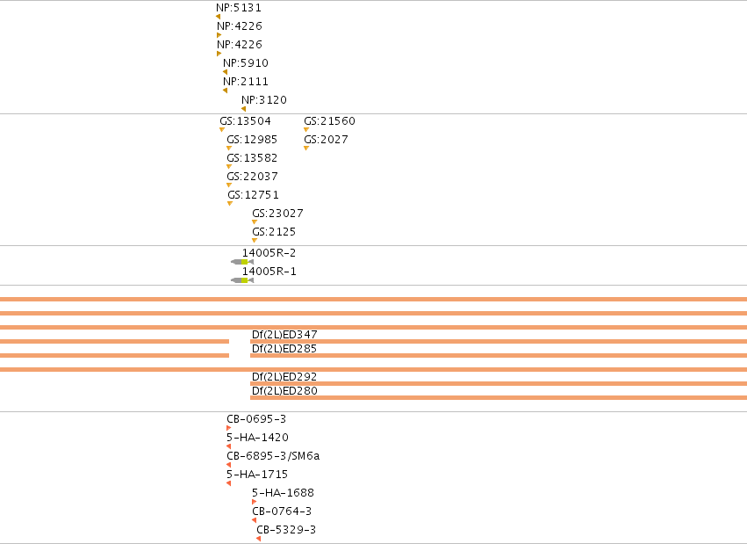The height and width of the screenshot is (544, 747).
Task: Open the NP:2111 feature label
Action: click(x=246, y=82)
